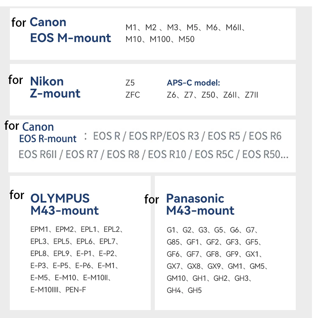
Task: Click the PEN-F model text
Action: click(76, 290)
